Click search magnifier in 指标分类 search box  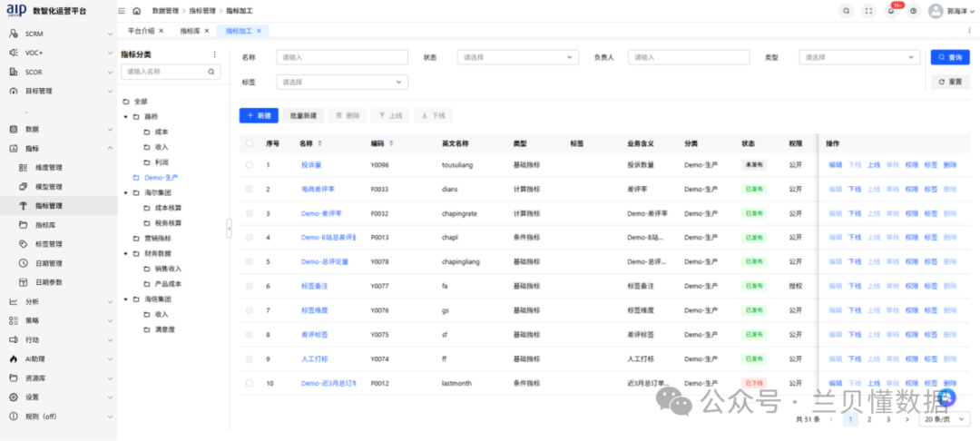(211, 72)
